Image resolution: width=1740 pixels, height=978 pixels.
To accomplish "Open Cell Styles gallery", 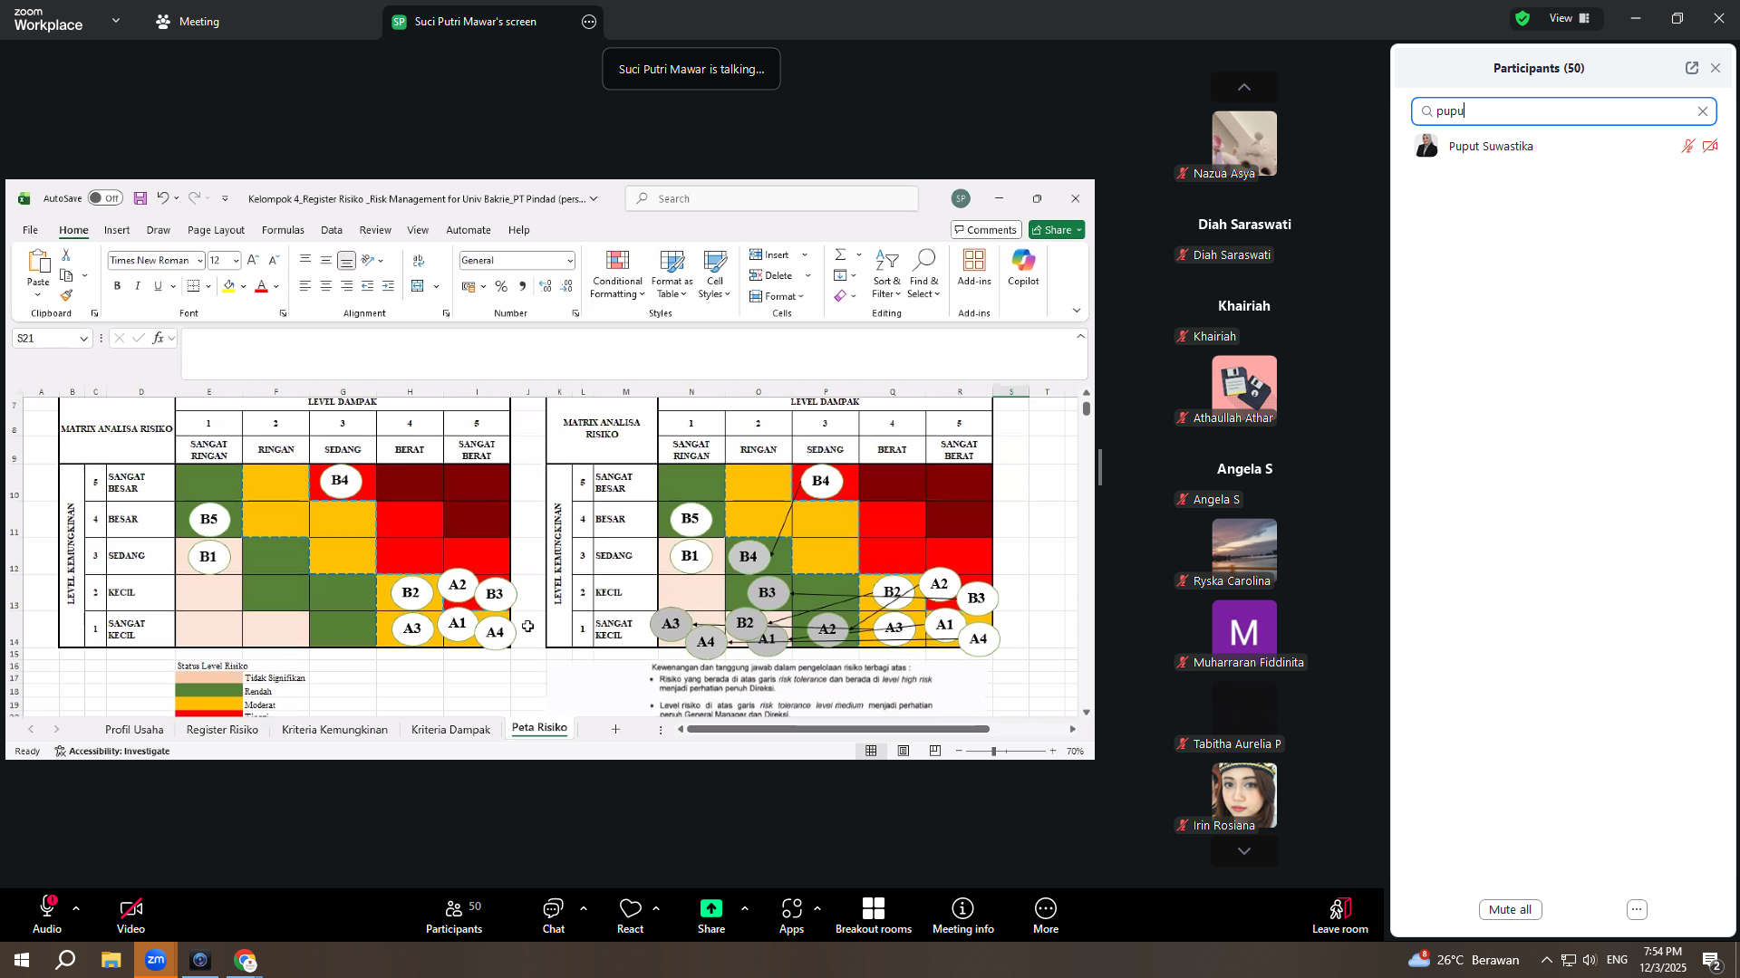I will tap(715, 273).
